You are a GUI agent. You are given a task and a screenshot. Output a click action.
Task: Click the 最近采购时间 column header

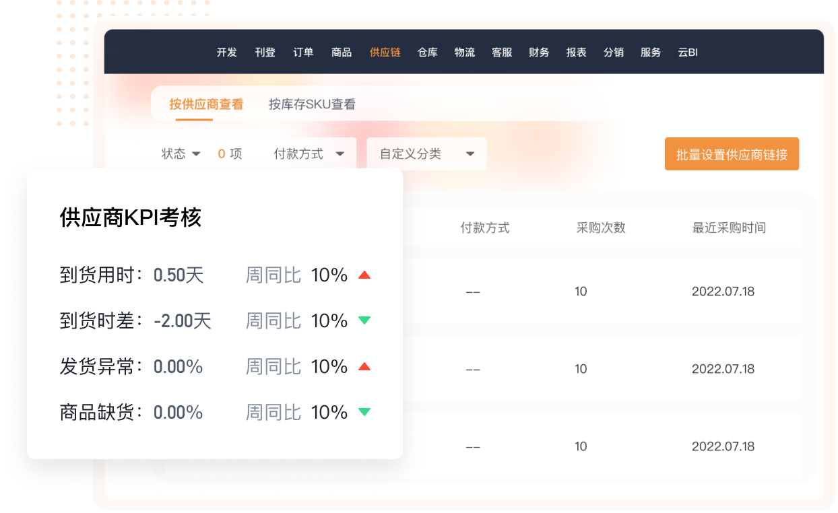[729, 228]
